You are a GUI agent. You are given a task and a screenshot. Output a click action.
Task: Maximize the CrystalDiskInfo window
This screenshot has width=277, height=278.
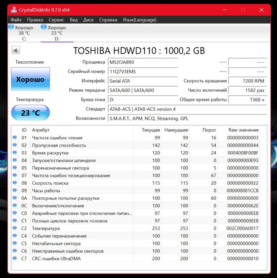(243, 10)
